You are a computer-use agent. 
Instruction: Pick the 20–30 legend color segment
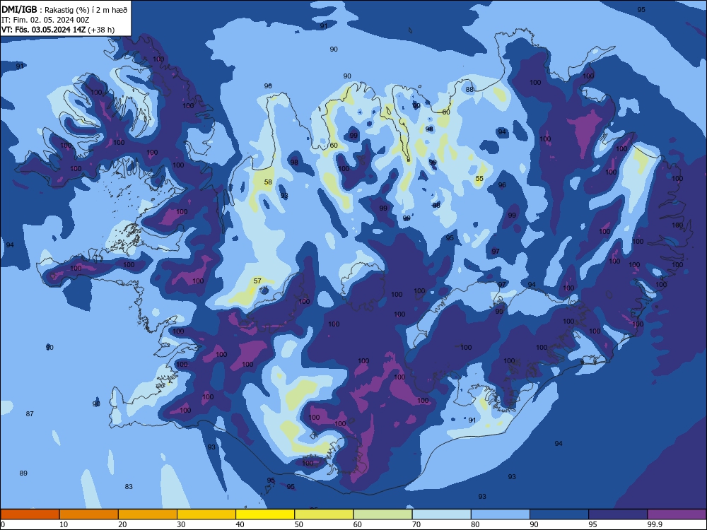pos(148,514)
